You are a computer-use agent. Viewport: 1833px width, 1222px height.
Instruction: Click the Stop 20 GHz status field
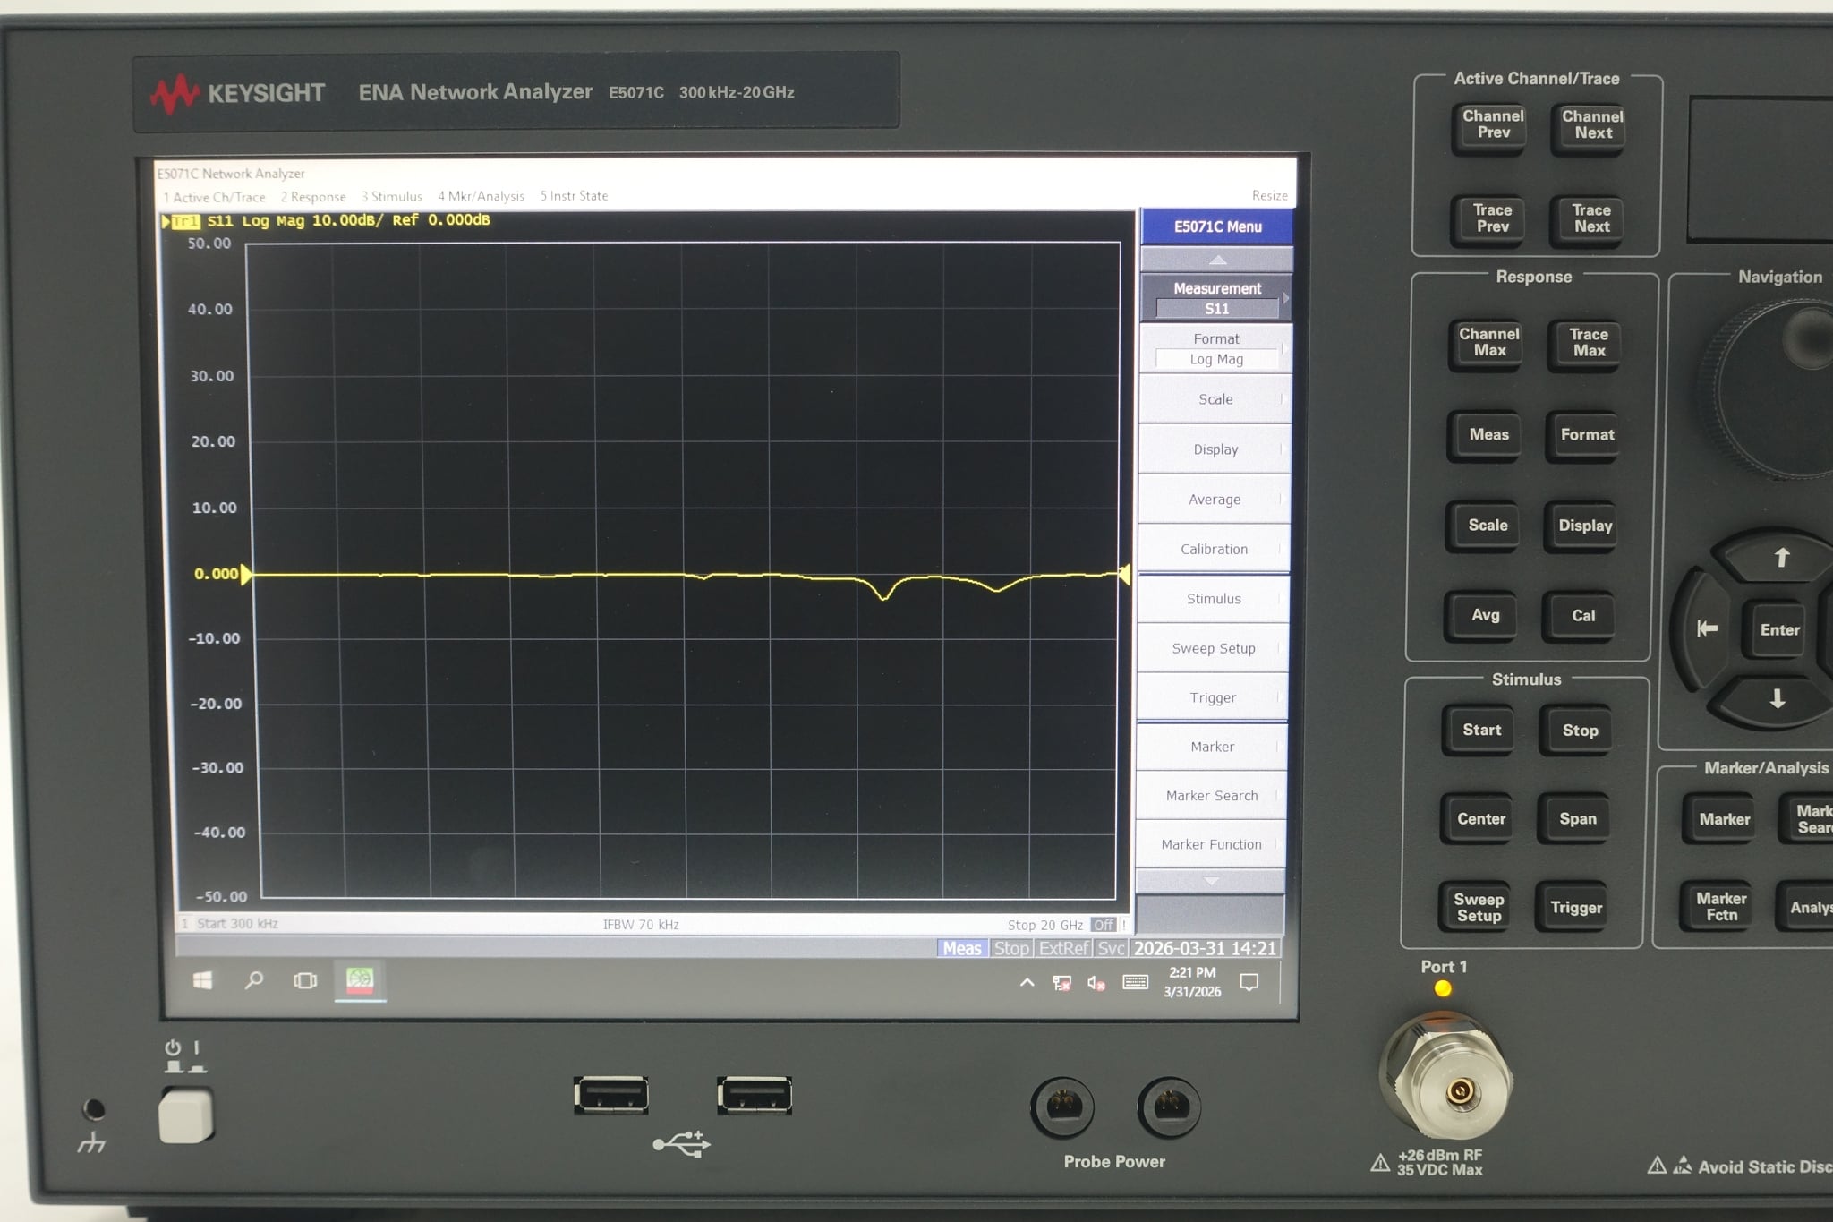pyautogui.click(x=1044, y=925)
